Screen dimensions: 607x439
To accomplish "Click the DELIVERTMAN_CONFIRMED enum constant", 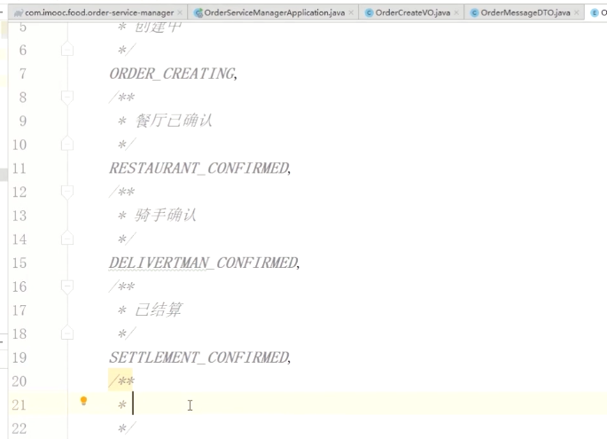I will pos(203,263).
